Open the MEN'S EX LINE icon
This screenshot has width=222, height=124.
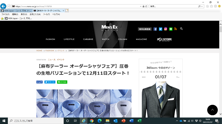click(171, 29)
